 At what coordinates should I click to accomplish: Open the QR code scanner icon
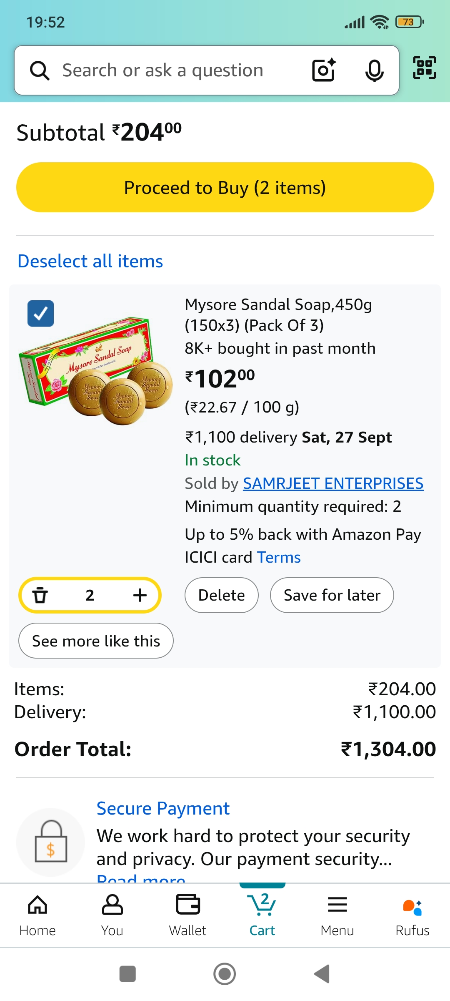(x=424, y=68)
